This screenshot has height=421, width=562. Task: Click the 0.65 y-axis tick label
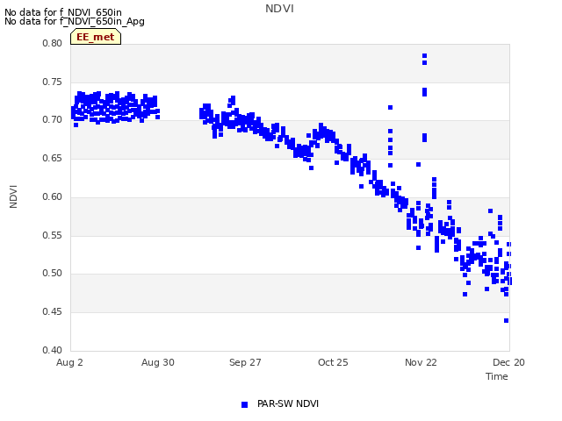(x=53, y=158)
